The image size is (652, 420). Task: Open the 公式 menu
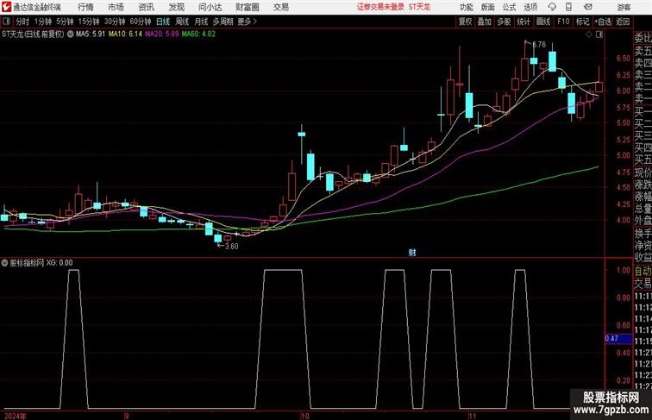[x=509, y=7]
